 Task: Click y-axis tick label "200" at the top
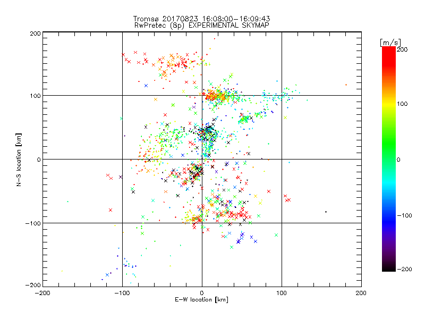pos(35,33)
